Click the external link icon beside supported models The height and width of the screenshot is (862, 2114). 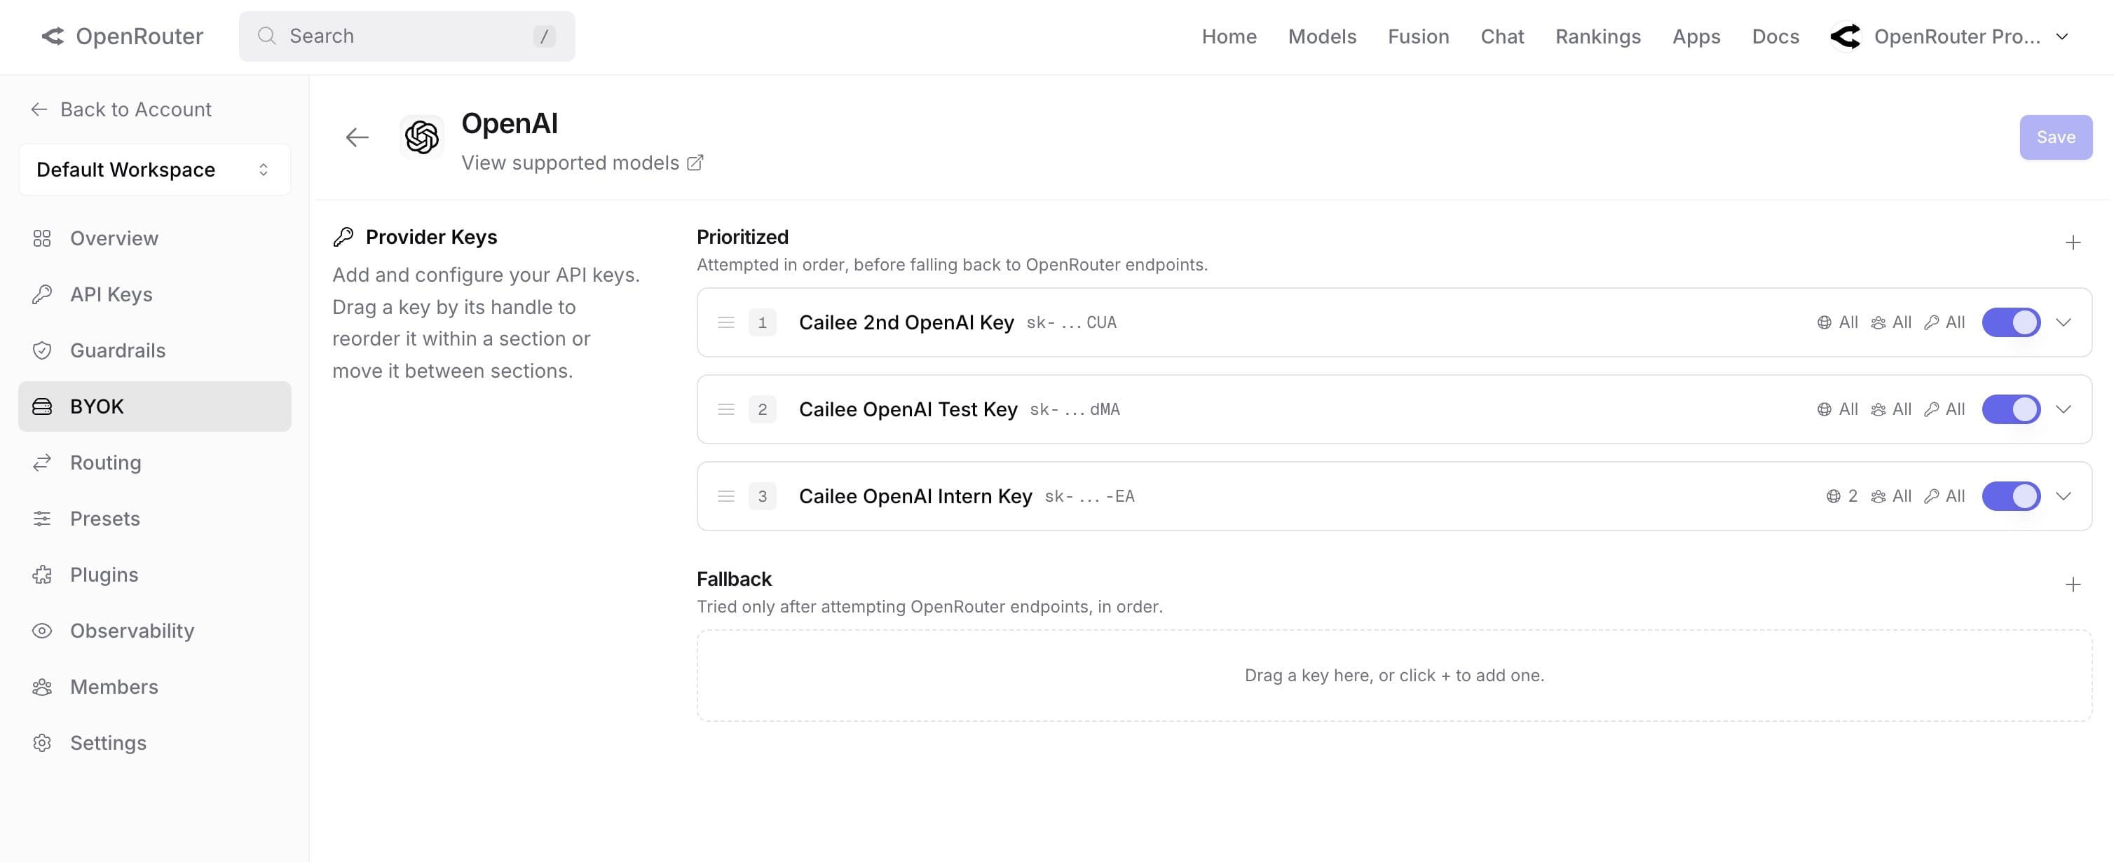695,163
